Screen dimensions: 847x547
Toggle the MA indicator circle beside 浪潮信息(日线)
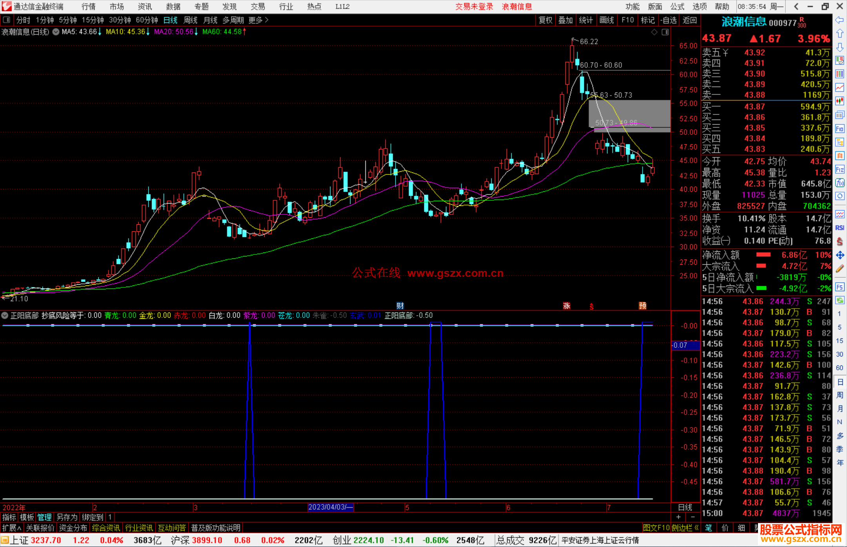(x=56, y=32)
